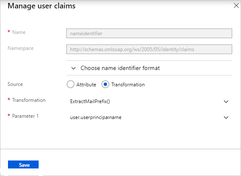Image resolution: width=241 pixels, height=176 pixels.
Task: Click the Attribute source label text
Action: (86, 85)
